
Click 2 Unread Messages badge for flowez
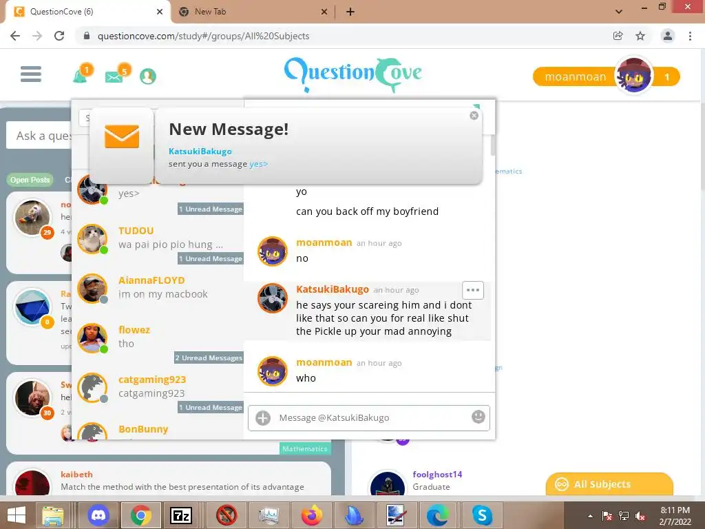point(209,358)
